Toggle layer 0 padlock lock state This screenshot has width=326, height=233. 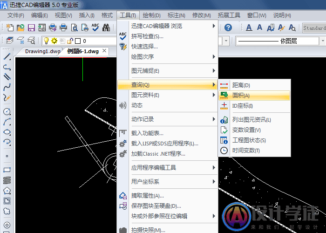(70, 41)
